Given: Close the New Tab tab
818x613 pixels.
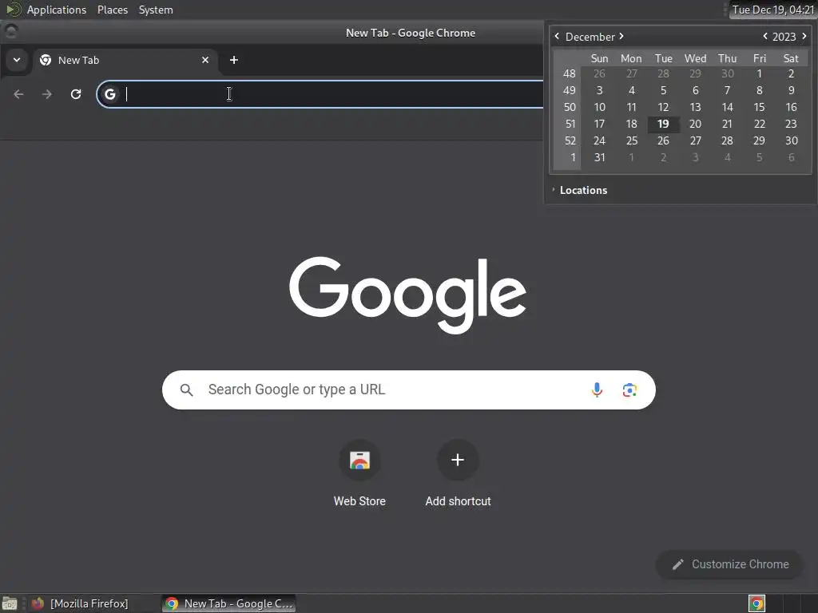Looking at the screenshot, I should 205,60.
